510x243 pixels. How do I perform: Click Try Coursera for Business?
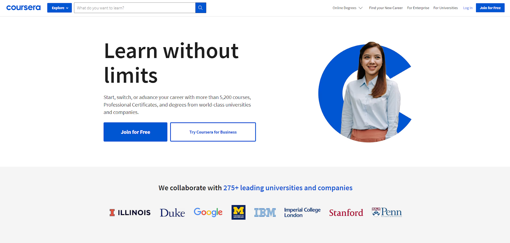[x=213, y=132]
